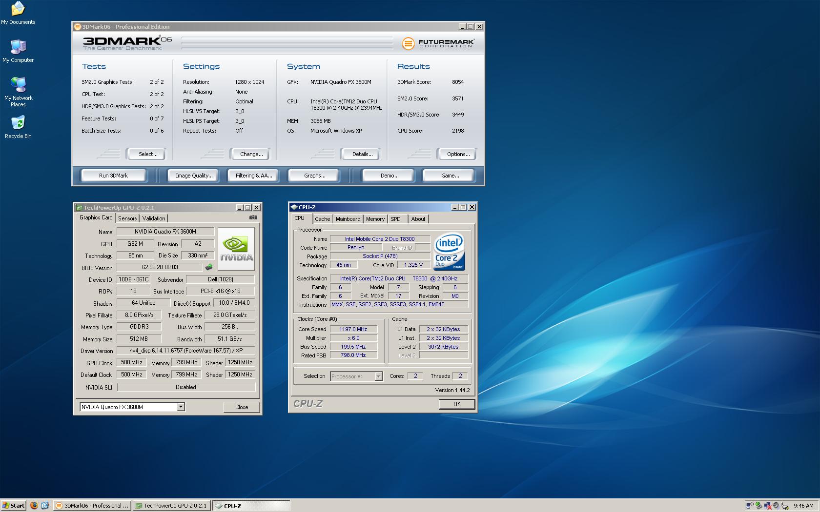Click the CPU-Z title bar icon
The width and height of the screenshot is (820, 512).
click(x=294, y=207)
